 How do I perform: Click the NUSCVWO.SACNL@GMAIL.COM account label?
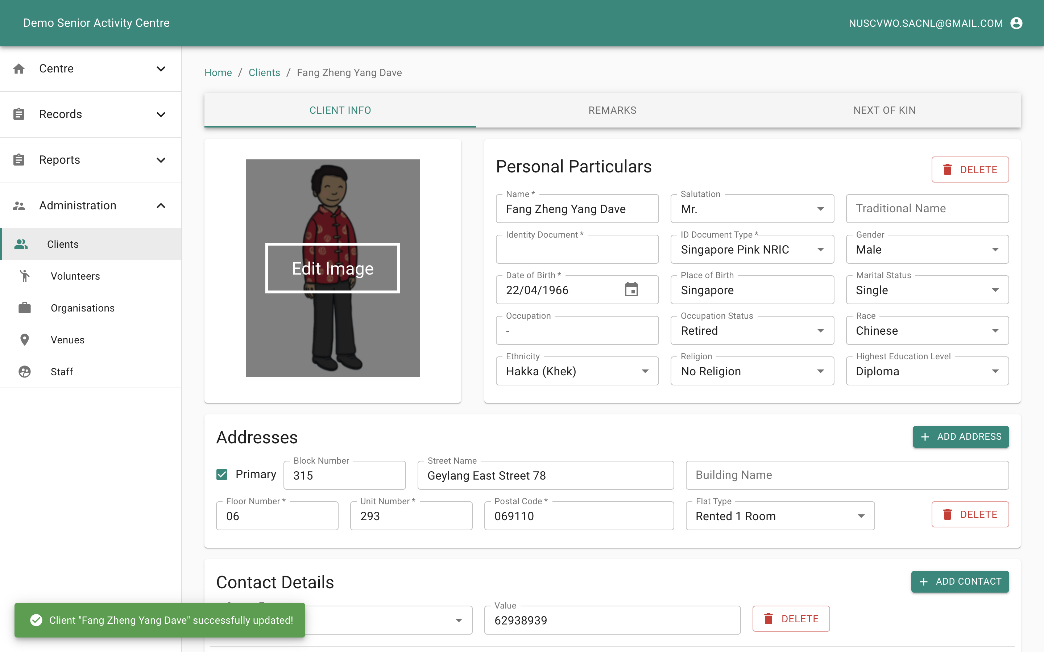926,23
